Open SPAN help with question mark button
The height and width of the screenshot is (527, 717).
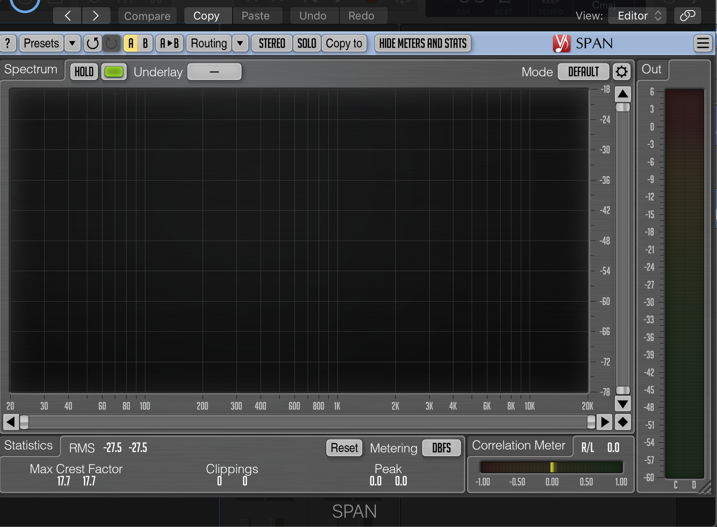(x=8, y=43)
